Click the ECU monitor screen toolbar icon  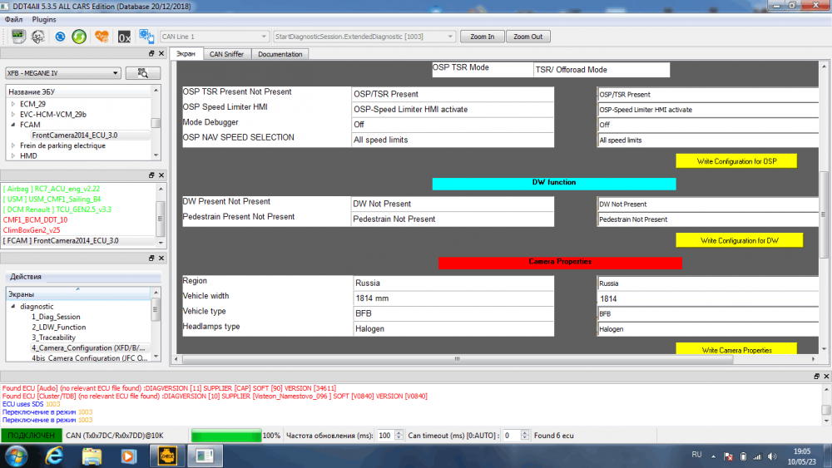pos(18,37)
